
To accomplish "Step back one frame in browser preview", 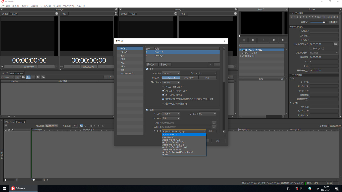I will 252,40.
